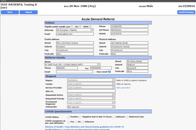Click the postal Street field
Viewport: 196px width, 130px height.
coord(75,43)
